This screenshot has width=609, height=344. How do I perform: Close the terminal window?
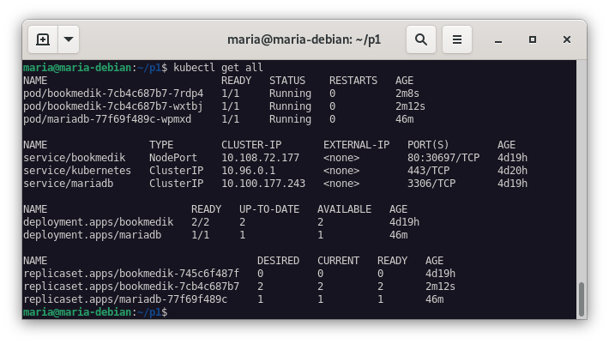click(567, 39)
